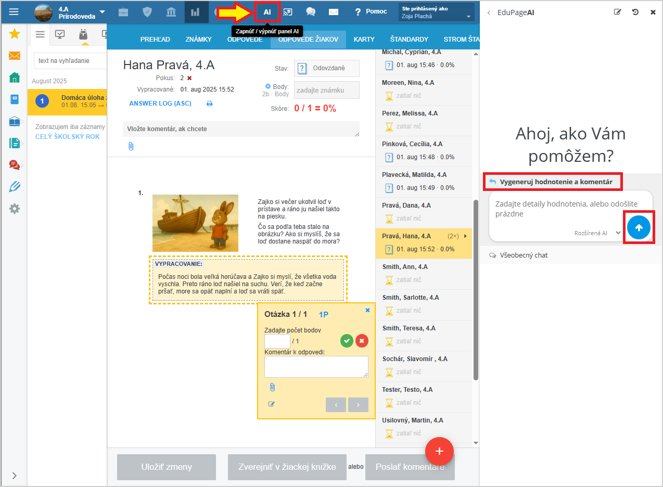This screenshot has width=663, height=487.
Task: Open the shield checkmark icon
Action: click(x=147, y=12)
